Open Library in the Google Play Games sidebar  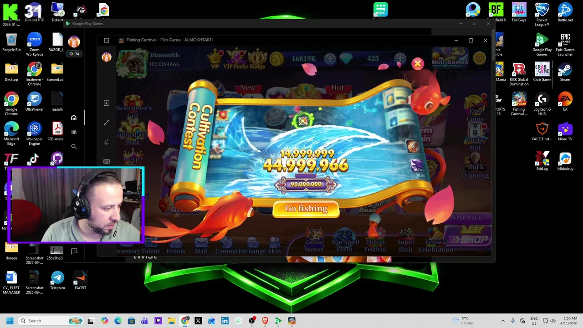tap(74, 132)
